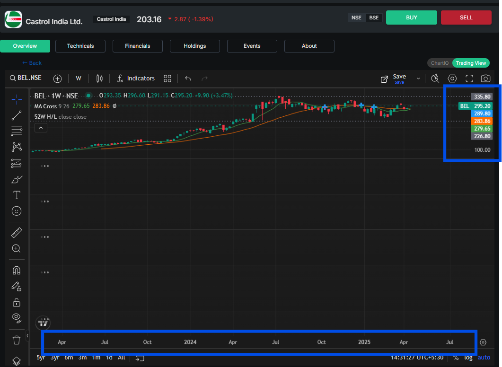Image resolution: width=502 pixels, height=367 pixels.
Task: Switch to the Financials tab
Action: pos(138,46)
